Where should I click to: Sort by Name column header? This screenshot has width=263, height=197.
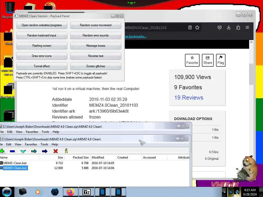[20, 157]
